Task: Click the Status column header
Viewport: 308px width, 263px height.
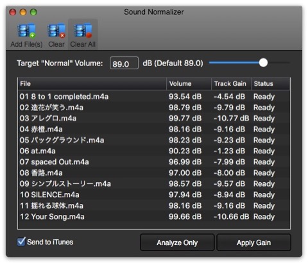Action: point(271,83)
